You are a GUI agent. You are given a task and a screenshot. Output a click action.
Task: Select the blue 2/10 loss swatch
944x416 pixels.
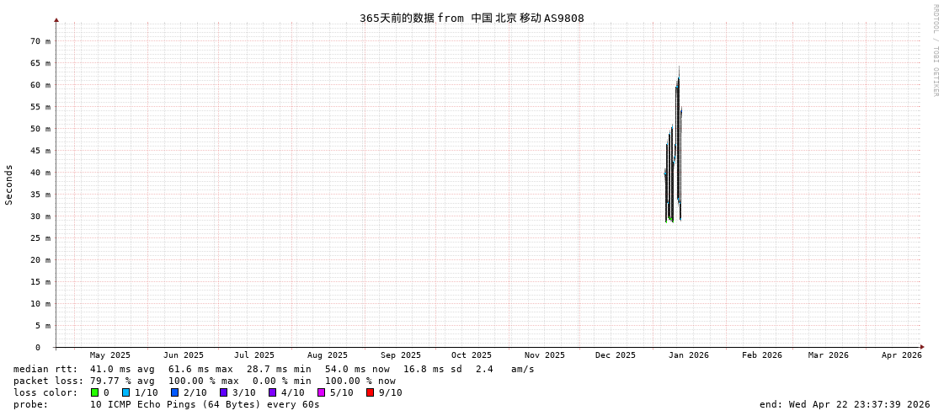pyautogui.click(x=175, y=392)
